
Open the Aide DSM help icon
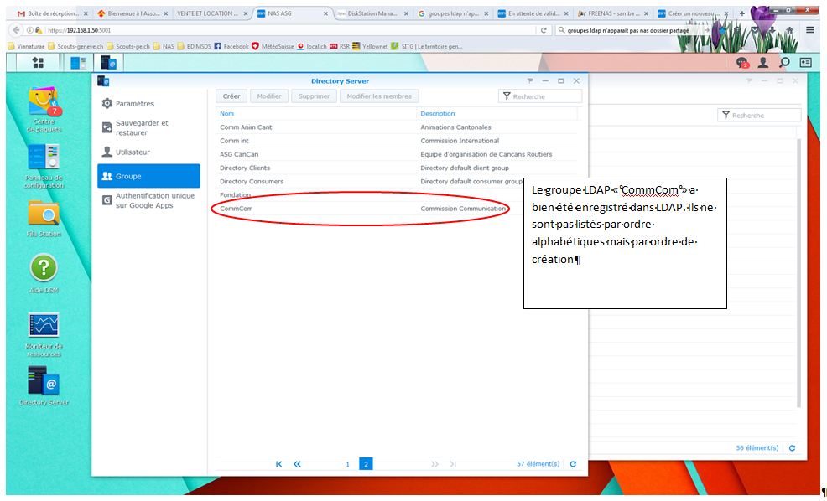click(x=44, y=270)
